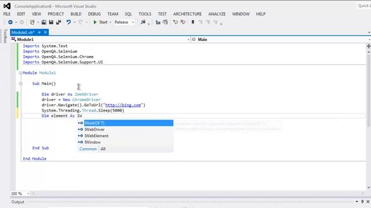Image resolution: width=371 pixels, height=208 pixels.
Task: Open the TEST menu
Action: coord(162,14)
